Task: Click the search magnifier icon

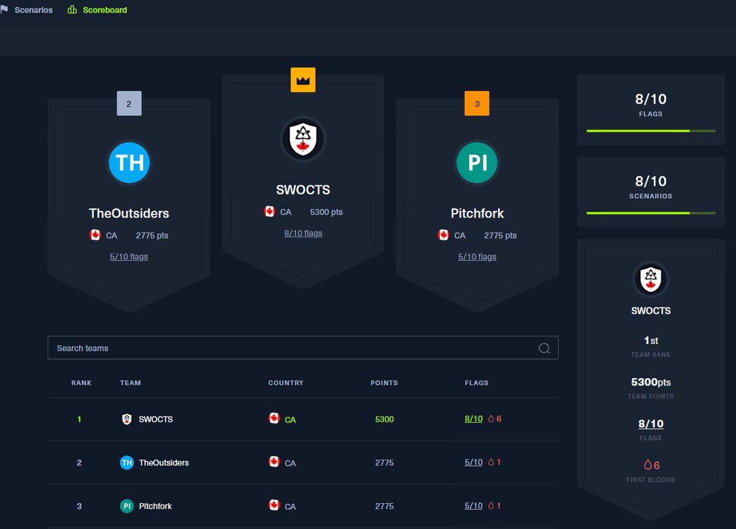Action: pyautogui.click(x=544, y=348)
